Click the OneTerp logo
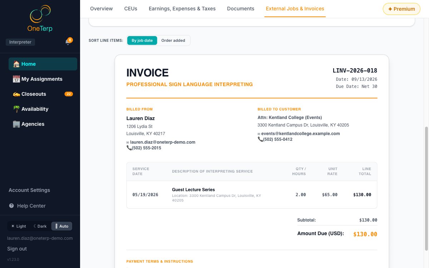Image resolution: width=429 pixels, height=268 pixels. pyautogui.click(x=40, y=18)
